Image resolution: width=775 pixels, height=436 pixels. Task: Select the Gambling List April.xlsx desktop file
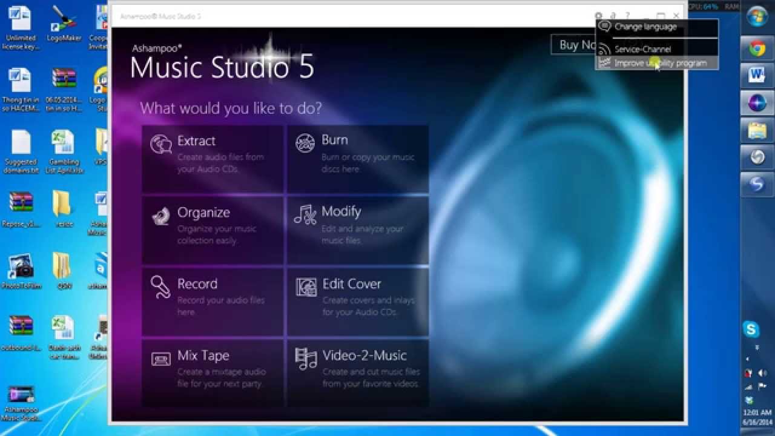coord(64,151)
